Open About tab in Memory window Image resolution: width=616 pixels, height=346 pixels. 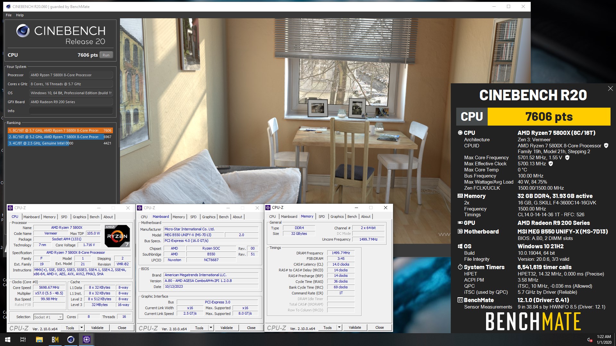(366, 217)
